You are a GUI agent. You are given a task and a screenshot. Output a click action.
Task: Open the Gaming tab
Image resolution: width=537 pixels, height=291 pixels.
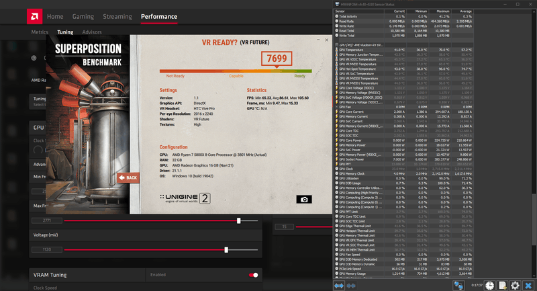(x=83, y=16)
